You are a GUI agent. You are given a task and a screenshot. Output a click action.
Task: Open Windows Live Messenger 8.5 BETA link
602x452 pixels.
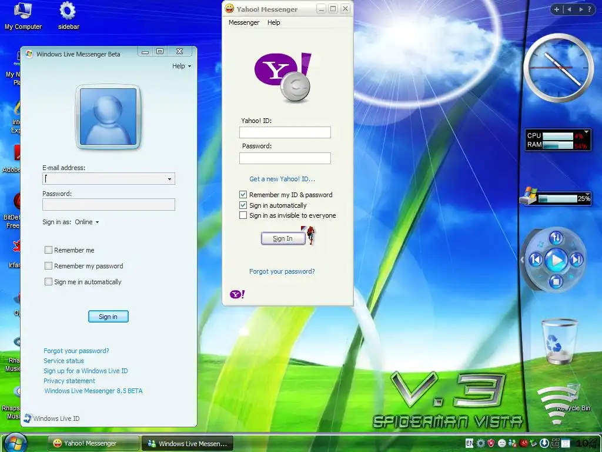[93, 391]
